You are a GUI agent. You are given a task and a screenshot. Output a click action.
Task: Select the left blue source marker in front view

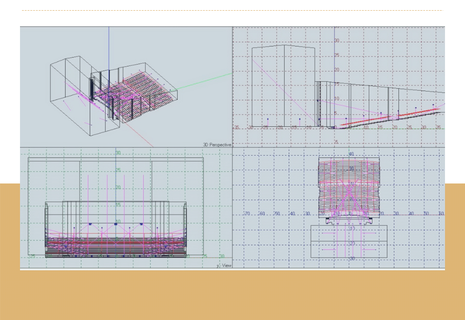(90, 224)
